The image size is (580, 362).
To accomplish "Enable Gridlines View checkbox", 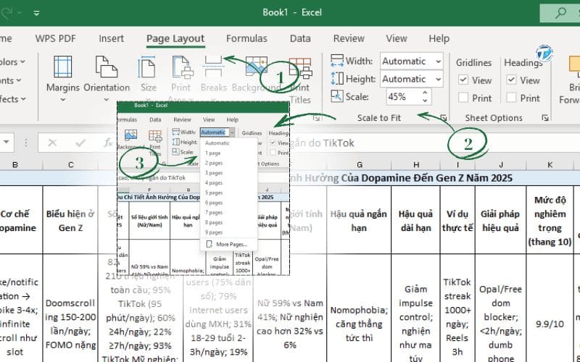I will click(x=463, y=80).
